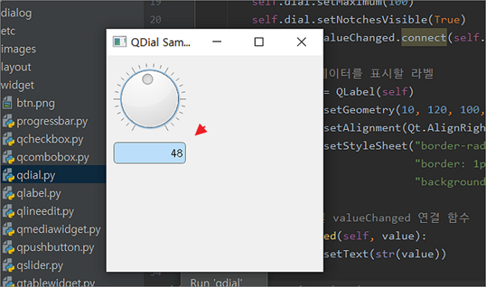Click the highlighted connect word in code

tap(424, 38)
